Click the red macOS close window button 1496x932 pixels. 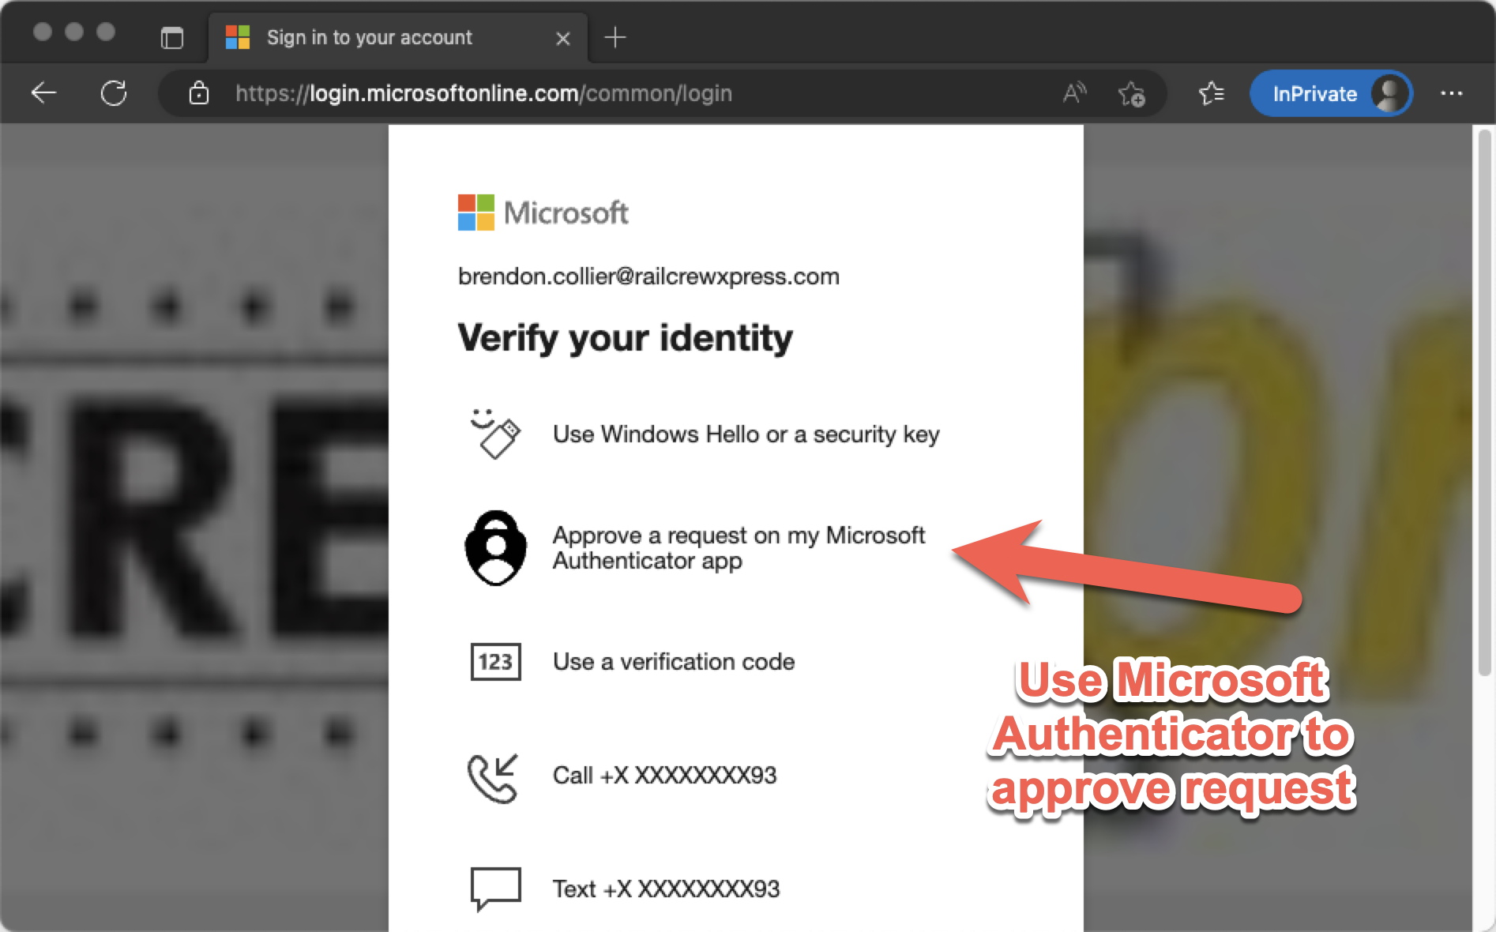click(x=43, y=32)
